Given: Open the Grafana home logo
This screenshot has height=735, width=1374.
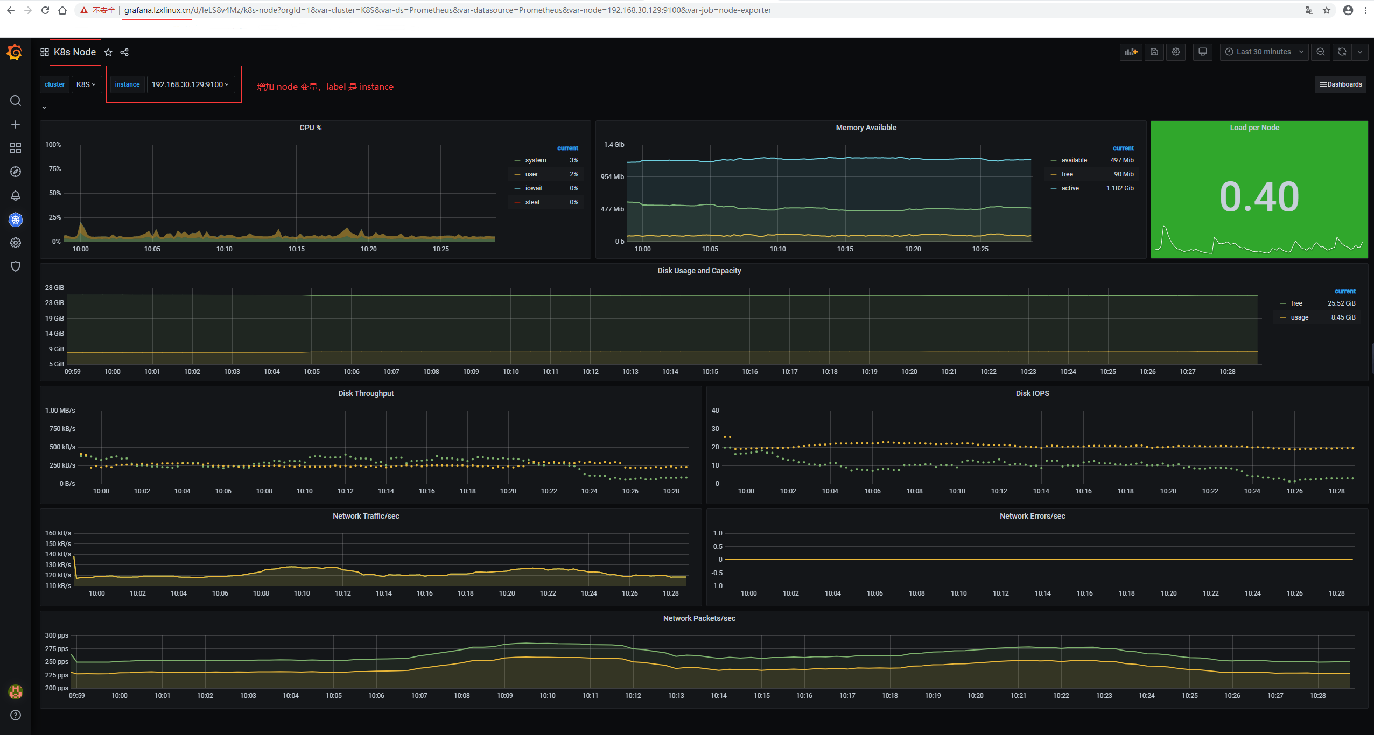Looking at the screenshot, I should [x=15, y=52].
